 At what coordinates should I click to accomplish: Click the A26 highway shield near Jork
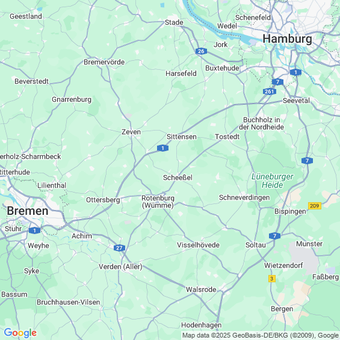(201, 51)
